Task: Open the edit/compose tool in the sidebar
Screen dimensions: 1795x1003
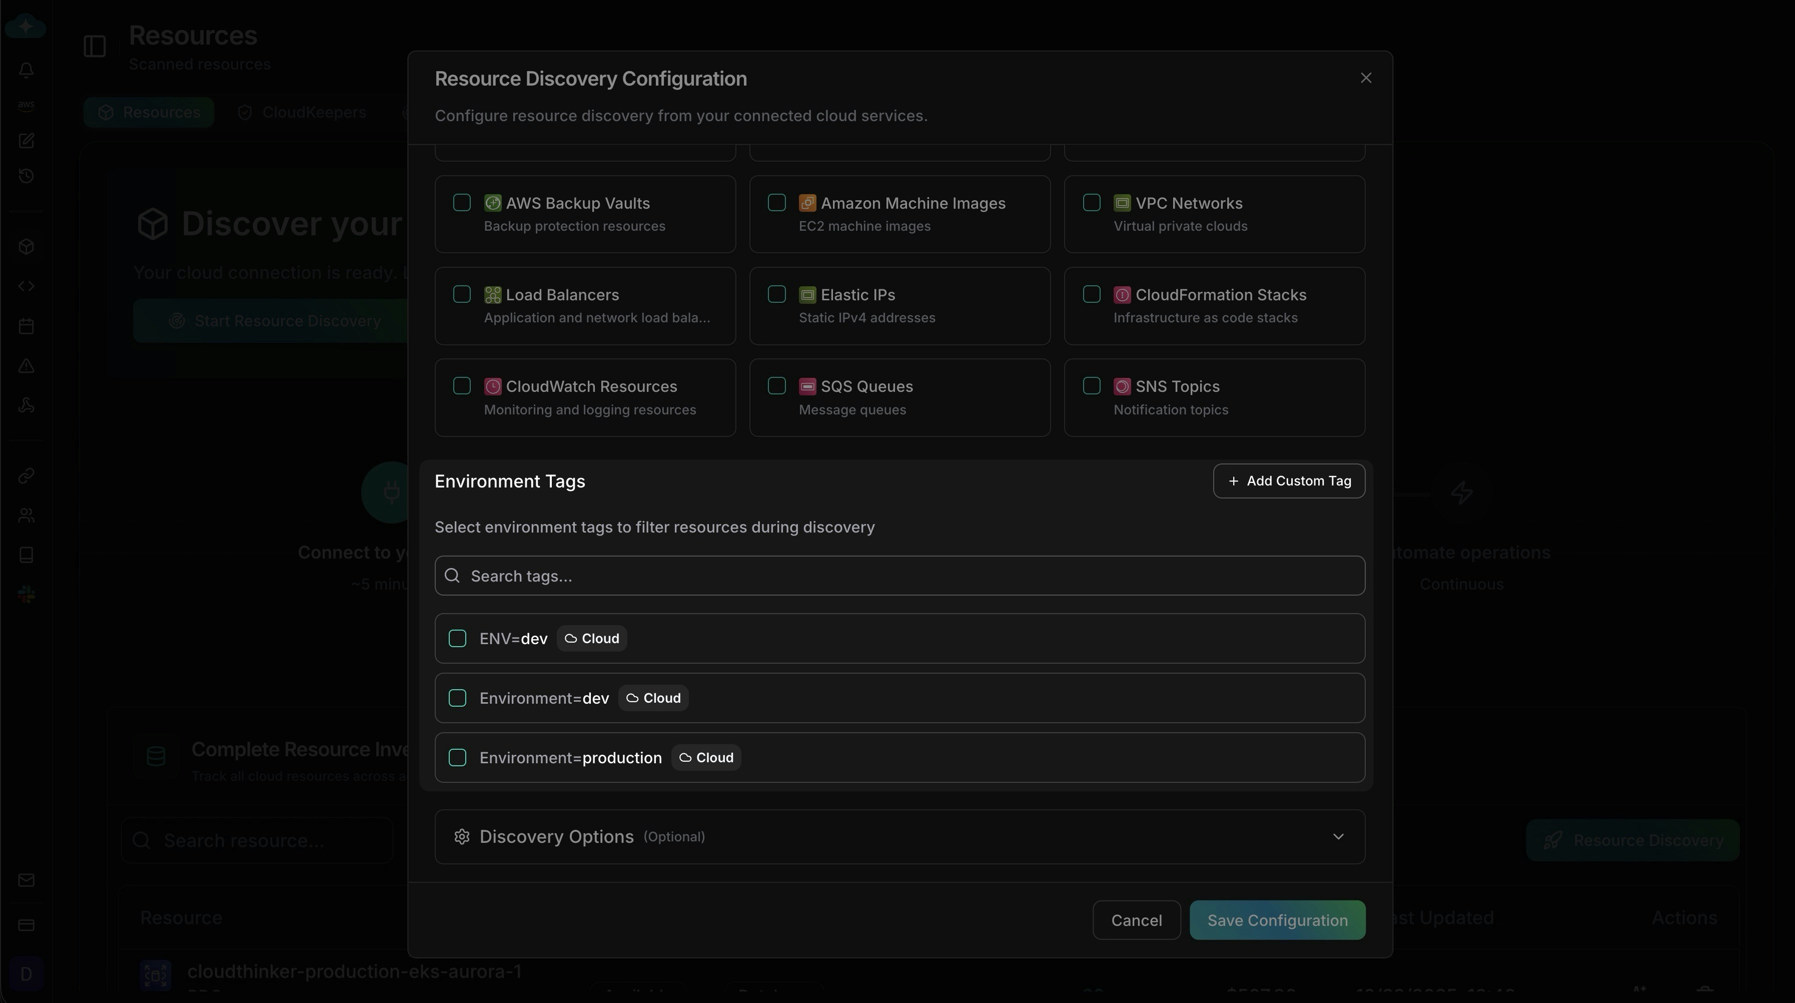Action: [26, 141]
